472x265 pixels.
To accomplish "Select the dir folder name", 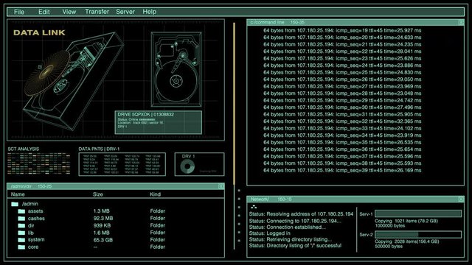I will point(31,226).
